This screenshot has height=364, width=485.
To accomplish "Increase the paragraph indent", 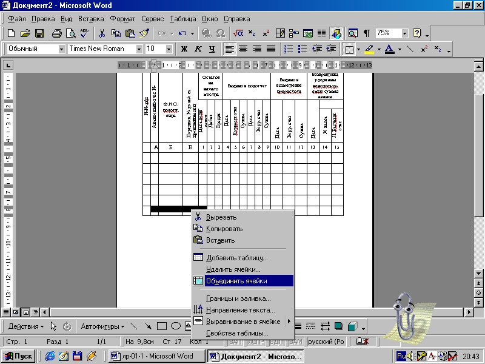I will (x=331, y=49).
